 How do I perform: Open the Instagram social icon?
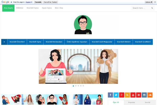coord(144,95)
